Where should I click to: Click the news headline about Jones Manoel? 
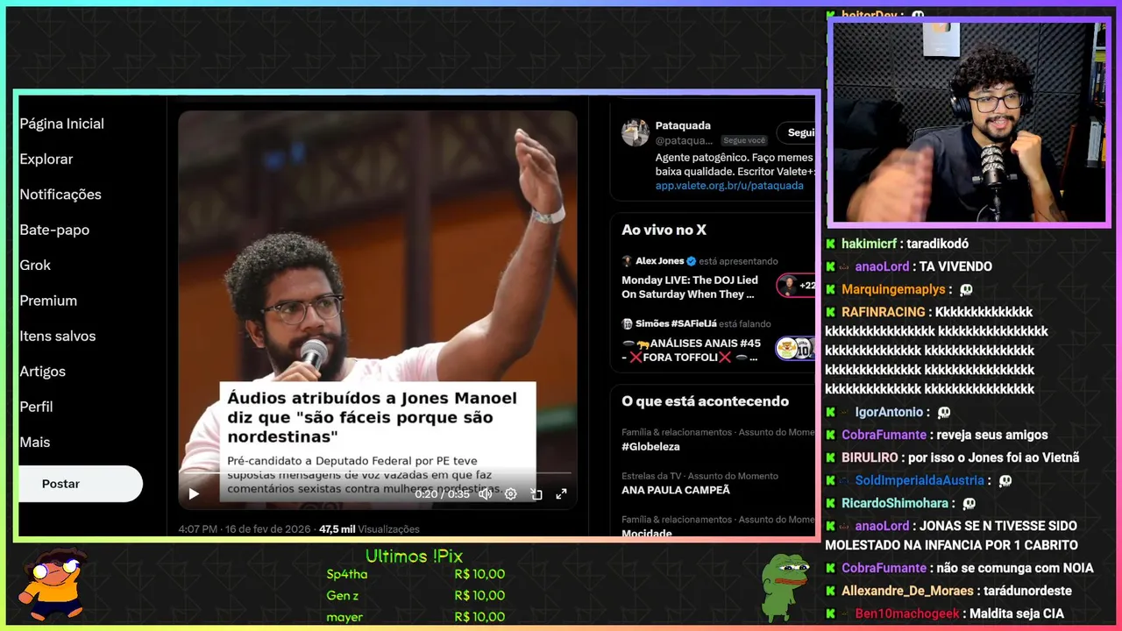point(373,417)
